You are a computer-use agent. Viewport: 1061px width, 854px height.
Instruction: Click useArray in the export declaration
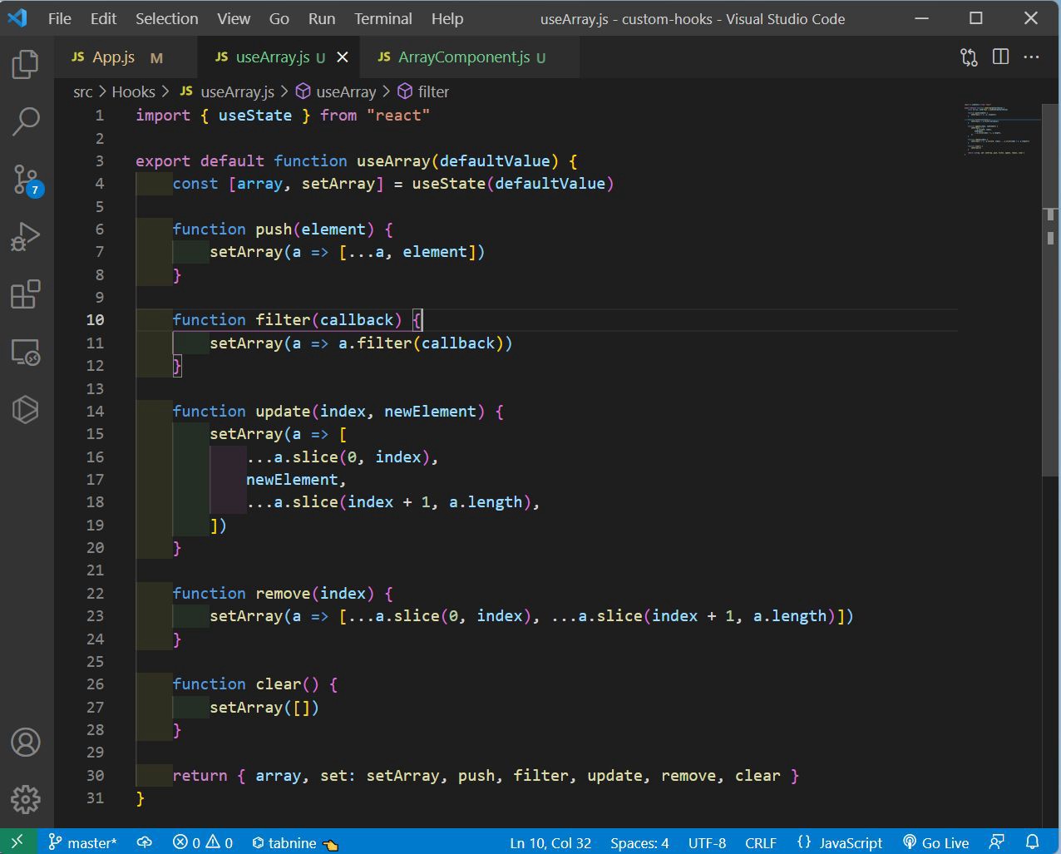(x=393, y=160)
